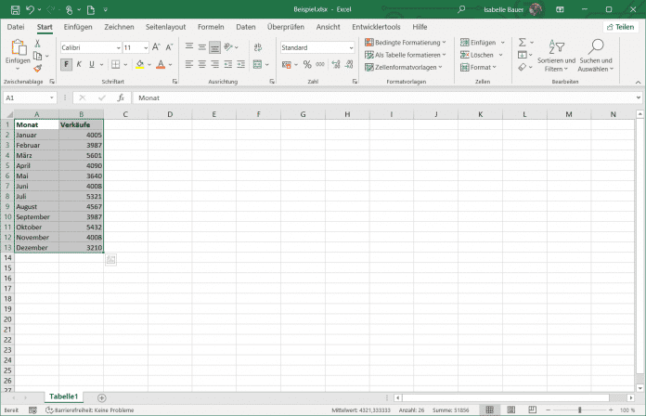Viewport: 646px width, 416px height.
Task: Click the format painter brush icon
Action: [x=37, y=68]
